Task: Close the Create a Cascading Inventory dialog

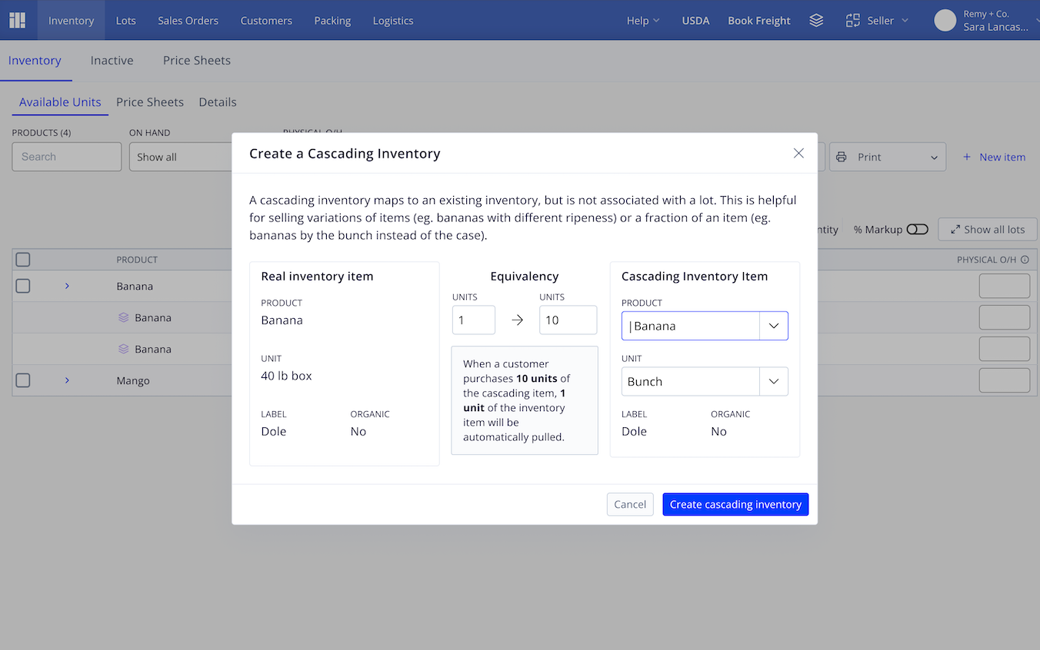Action: (798, 153)
